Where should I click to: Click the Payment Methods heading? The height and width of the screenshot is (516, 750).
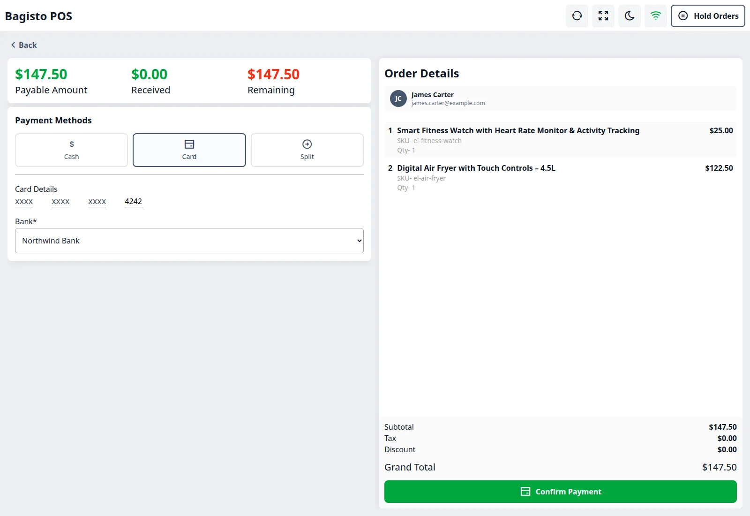(x=53, y=121)
